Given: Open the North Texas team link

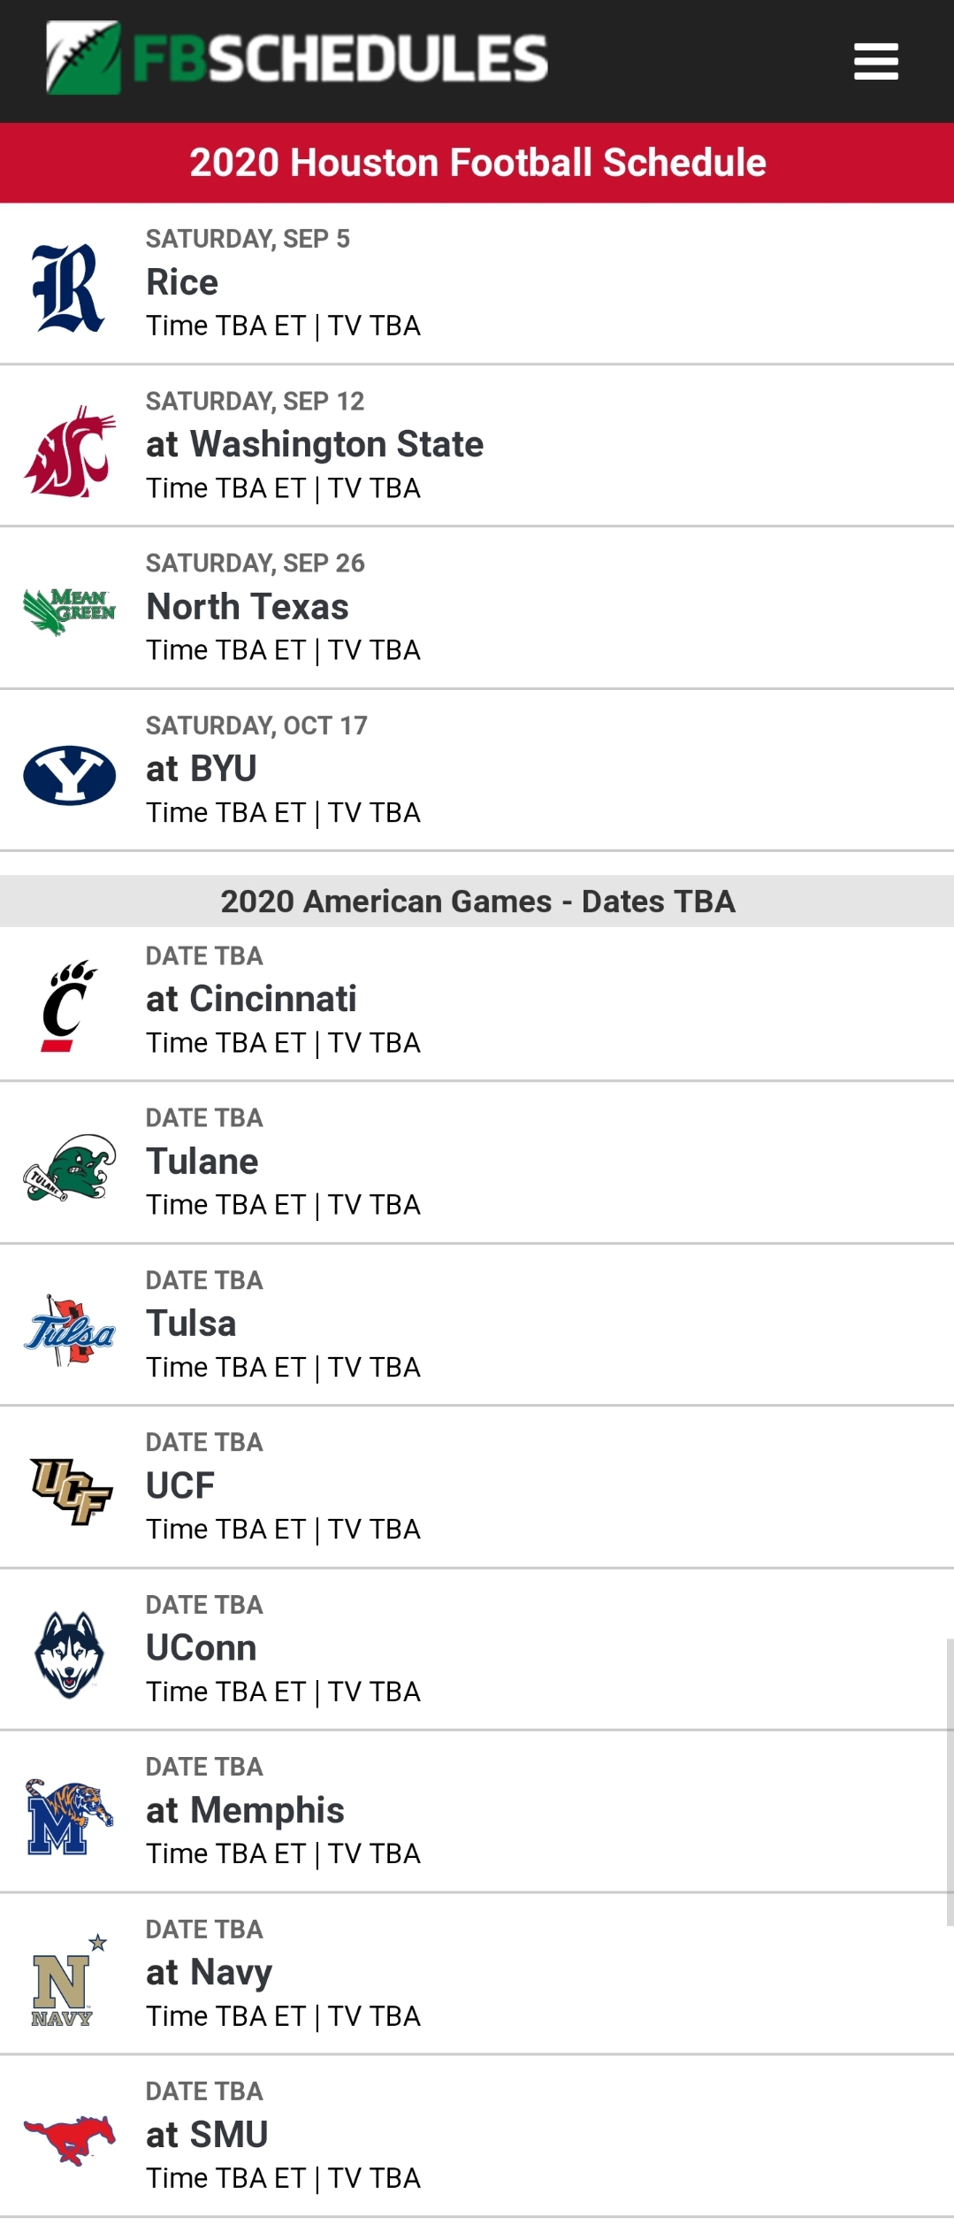Looking at the screenshot, I should click(248, 607).
